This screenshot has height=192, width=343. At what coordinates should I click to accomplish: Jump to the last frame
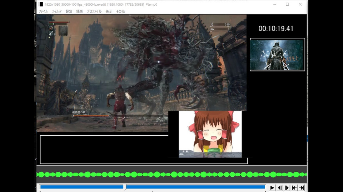[302, 188]
